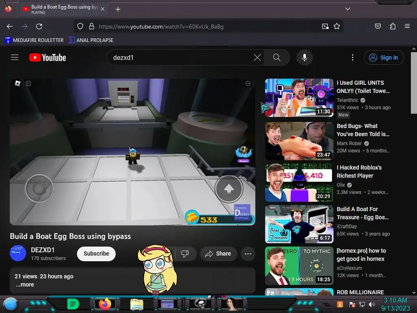Open Firefox extensions puzzle icon
The width and height of the screenshot is (417, 313).
coord(393,26)
